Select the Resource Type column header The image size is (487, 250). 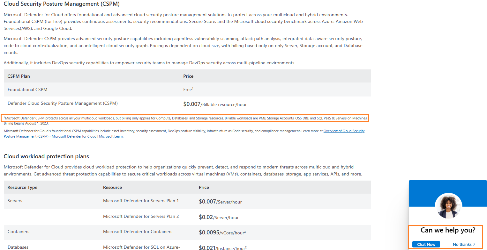click(x=22, y=187)
